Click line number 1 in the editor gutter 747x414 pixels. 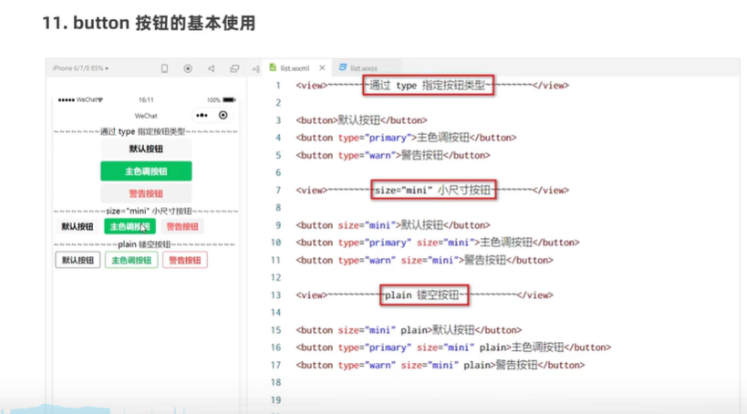pyautogui.click(x=278, y=86)
